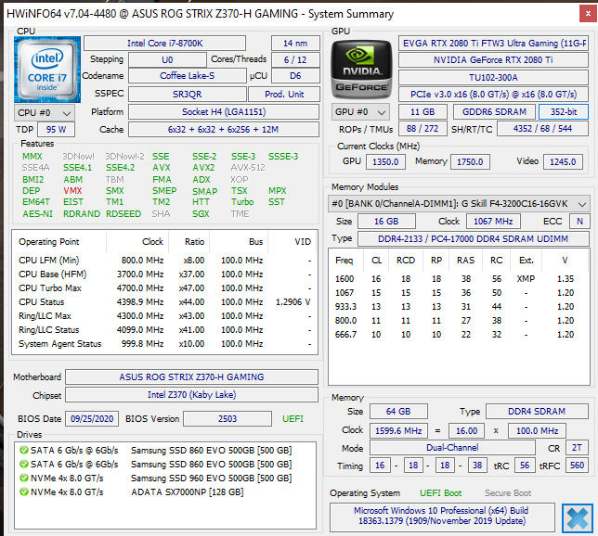Click the Video clock 1245.0 value
The image size is (598, 536).
pyautogui.click(x=563, y=162)
